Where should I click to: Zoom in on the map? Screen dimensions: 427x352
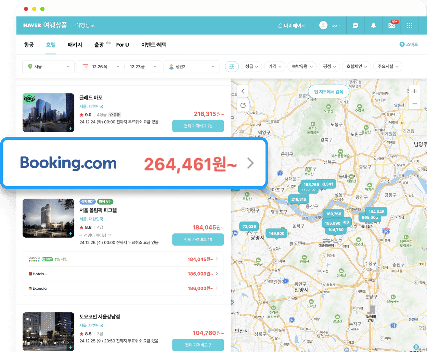[x=414, y=91]
